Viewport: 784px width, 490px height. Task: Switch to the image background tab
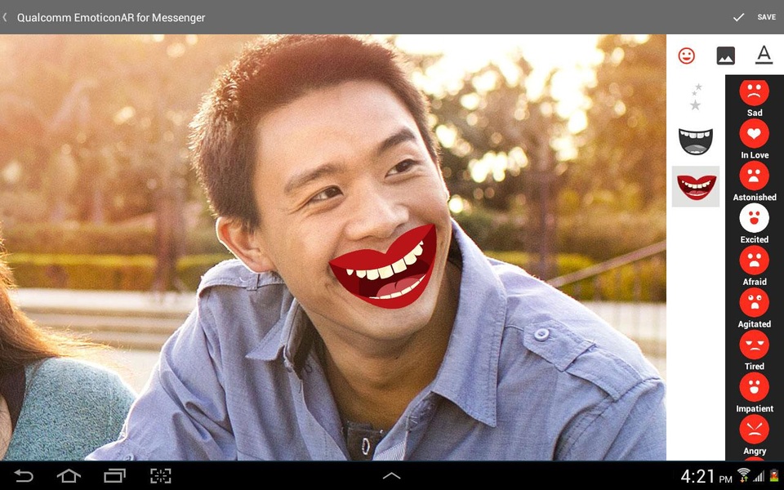[x=725, y=56]
